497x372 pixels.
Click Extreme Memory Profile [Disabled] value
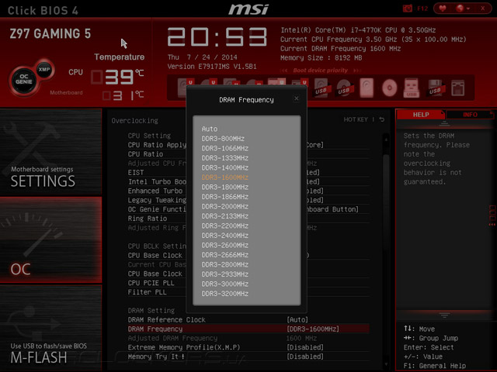coord(305,347)
